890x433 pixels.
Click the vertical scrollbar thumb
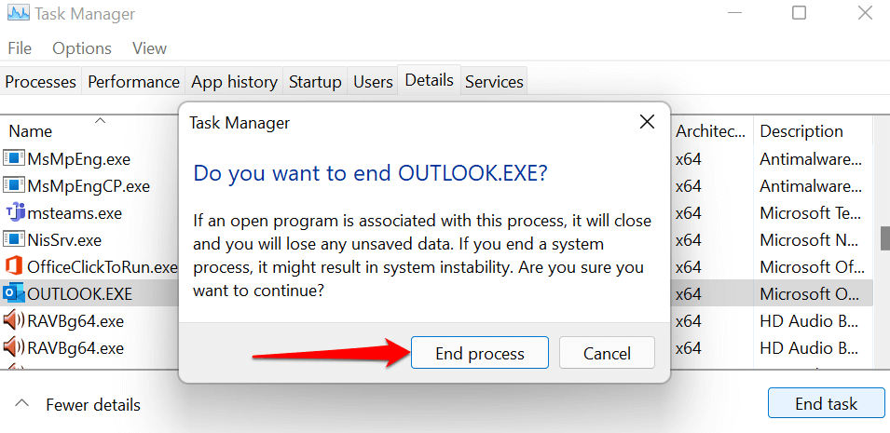point(884,238)
